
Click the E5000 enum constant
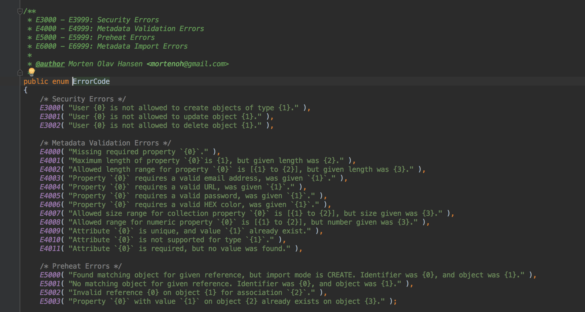(50, 275)
